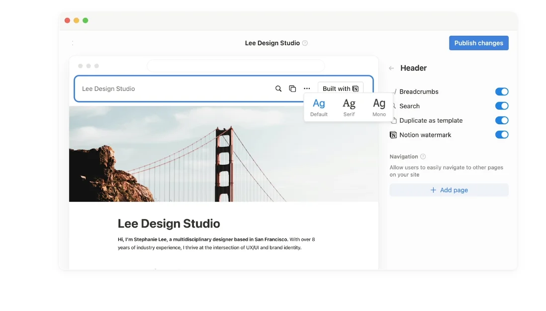The image size is (546, 311).
Task: Open the three-dot more options menu
Action: 307,89
